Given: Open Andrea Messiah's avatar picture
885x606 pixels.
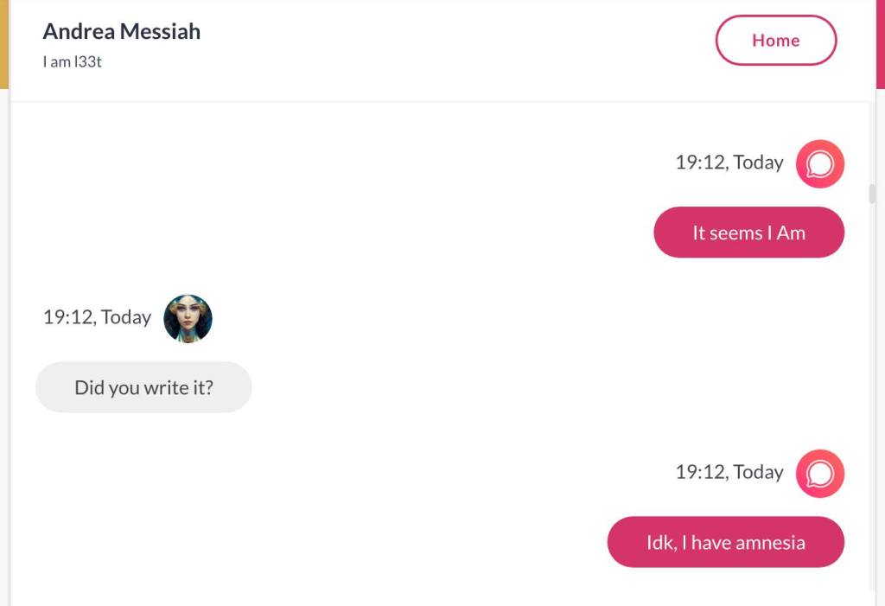Looking at the screenshot, I should [x=188, y=318].
